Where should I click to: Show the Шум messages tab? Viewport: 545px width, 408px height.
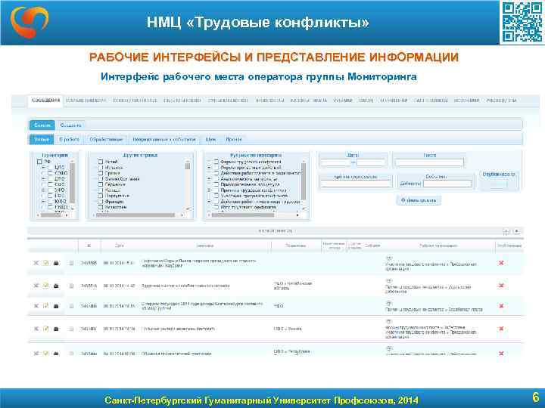[210, 140]
